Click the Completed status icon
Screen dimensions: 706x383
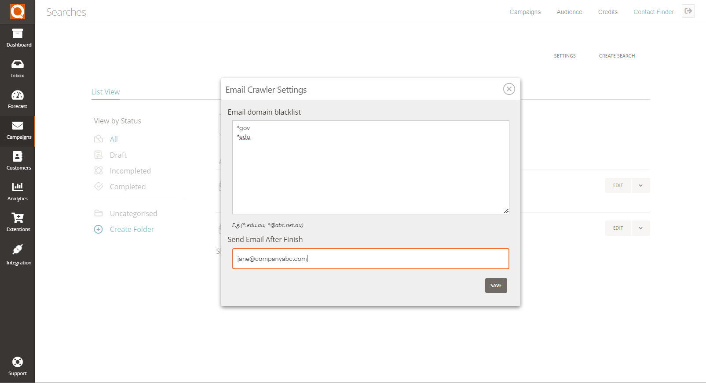(x=99, y=186)
